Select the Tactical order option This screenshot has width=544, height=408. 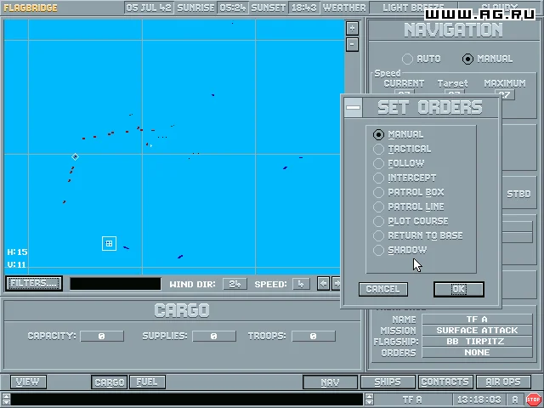pos(379,149)
